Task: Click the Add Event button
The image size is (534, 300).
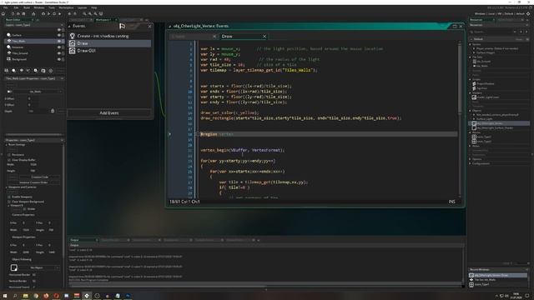Action: (x=109, y=113)
